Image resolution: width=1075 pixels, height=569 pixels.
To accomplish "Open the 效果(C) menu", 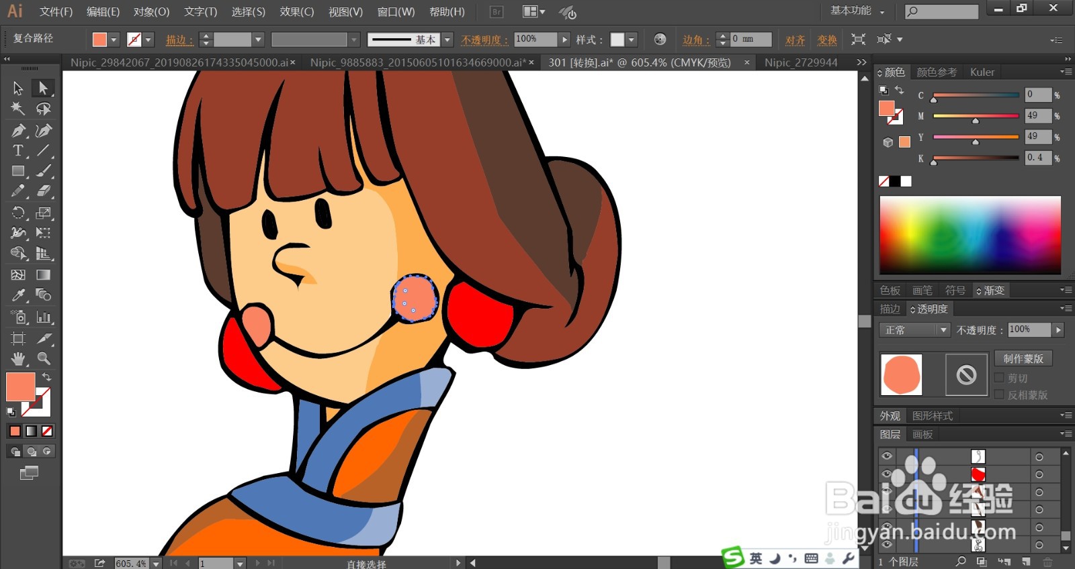I will (297, 11).
